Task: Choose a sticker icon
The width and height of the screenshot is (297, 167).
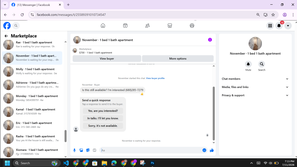Action: 88,150
